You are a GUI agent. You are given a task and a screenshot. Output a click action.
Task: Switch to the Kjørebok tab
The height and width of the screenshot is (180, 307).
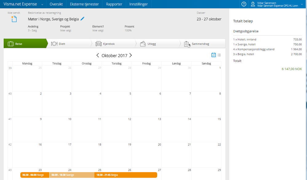point(114,44)
